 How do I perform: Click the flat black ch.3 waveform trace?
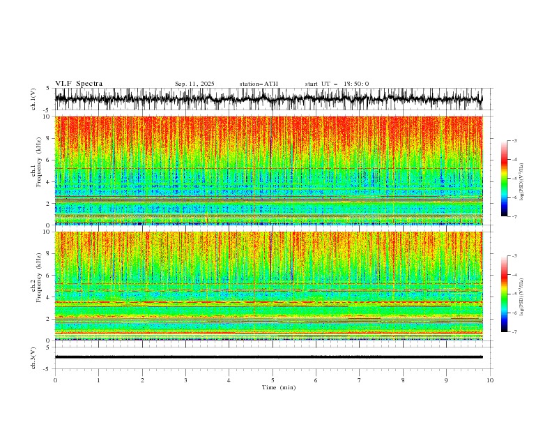[268, 357]
